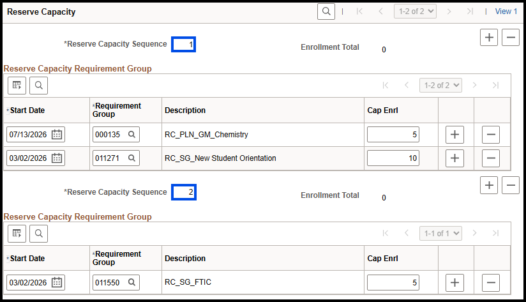Go to last Reserve Capacity row
The image size is (526, 302).
pyautogui.click(x=470, y=11)
